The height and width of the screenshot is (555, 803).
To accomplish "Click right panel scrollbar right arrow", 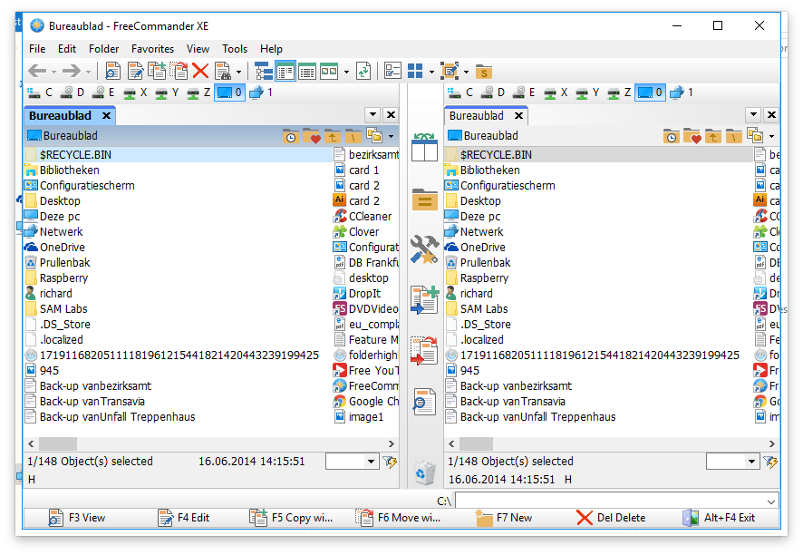I will point(772,443).
